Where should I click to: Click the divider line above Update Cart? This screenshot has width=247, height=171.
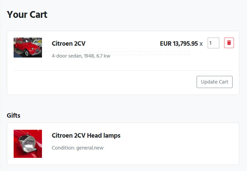pyautogui.click(x=123, y=71)
